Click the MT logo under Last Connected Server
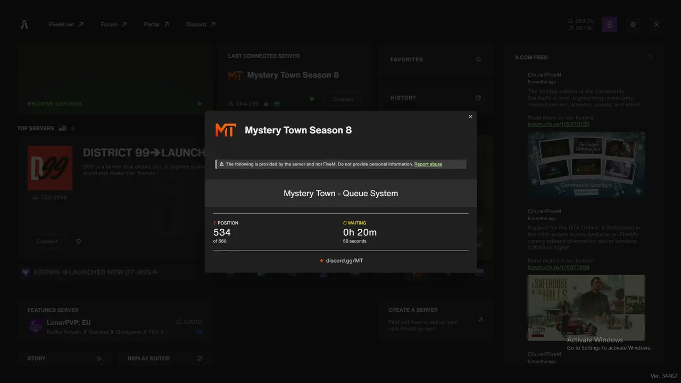 tap(235, 76)
